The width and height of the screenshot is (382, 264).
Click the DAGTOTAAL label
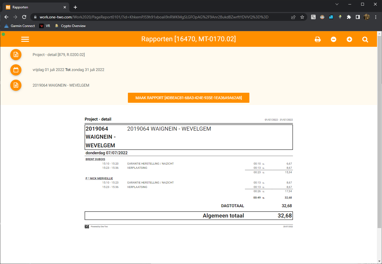232,206
